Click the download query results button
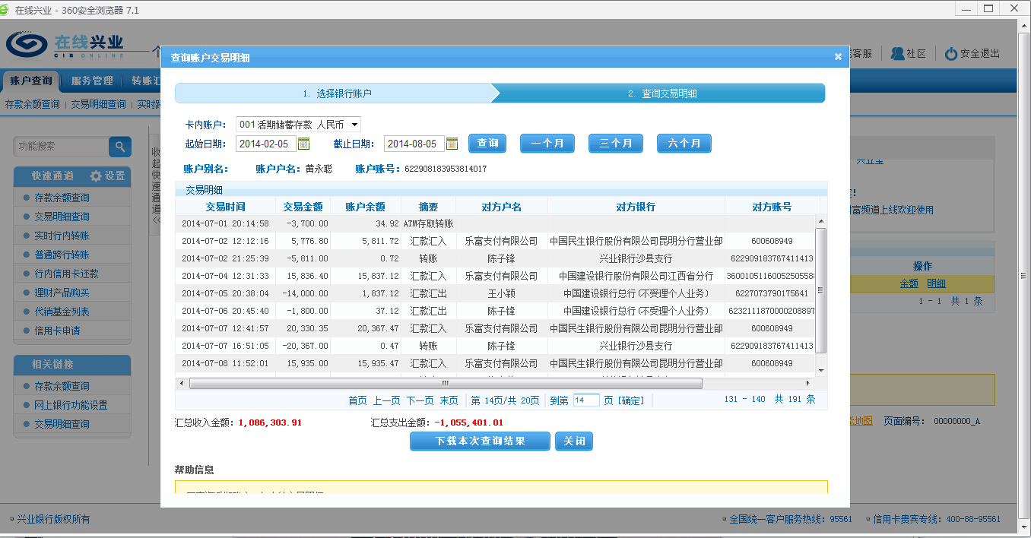The width and height of the screenshot is (1031, 538). [x=480, y=441]
